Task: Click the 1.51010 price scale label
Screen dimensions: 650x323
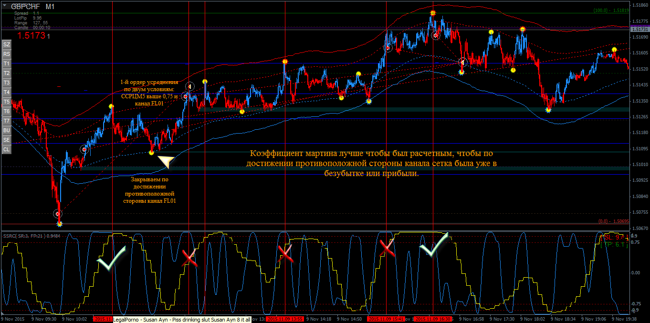Action: pos(640,165)
